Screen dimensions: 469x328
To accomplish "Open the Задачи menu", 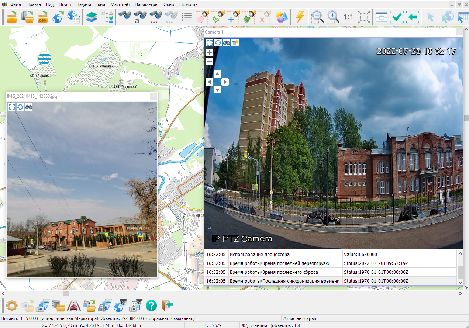I will coord(84,4).
